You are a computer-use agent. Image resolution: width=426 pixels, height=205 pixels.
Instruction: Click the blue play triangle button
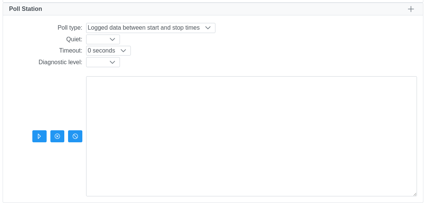point(39,136)
